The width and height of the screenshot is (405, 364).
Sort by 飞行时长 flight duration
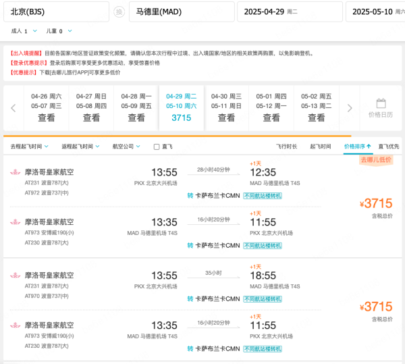coord(286,147)
